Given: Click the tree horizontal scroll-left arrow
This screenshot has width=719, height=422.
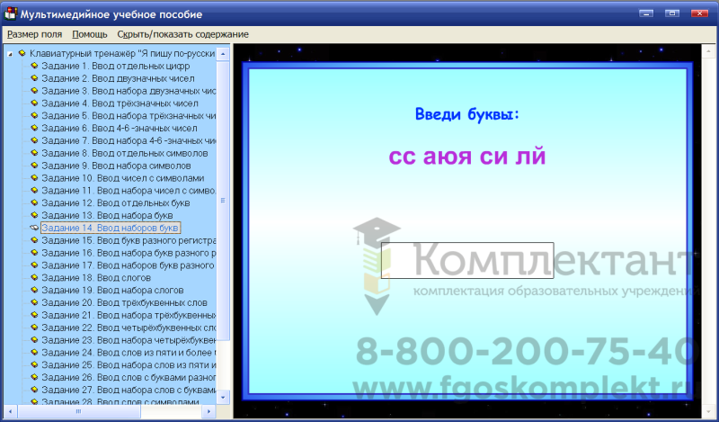Looking at the screenshot, I should coord(10,411).
